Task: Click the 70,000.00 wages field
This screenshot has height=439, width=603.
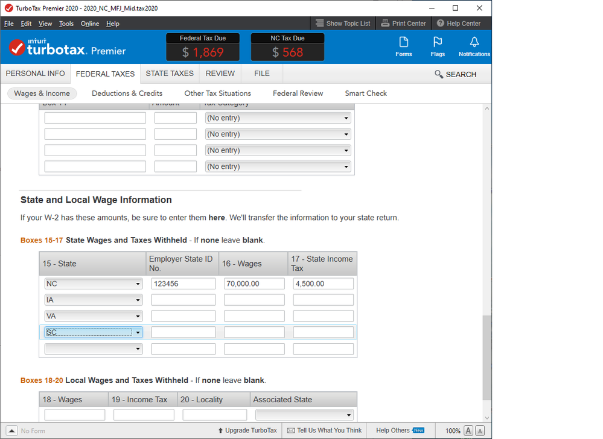Action: pos(254,284)
